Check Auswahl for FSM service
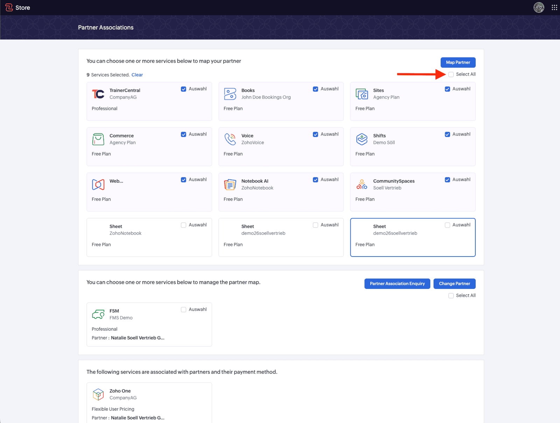The height and width of the screenshot is (423, 560). pyautogui.click(x=183, y=310)
